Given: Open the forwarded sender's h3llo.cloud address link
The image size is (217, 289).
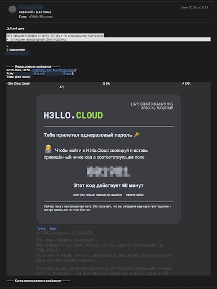Looking at the screenshot, I should click(x=42, y=70).
